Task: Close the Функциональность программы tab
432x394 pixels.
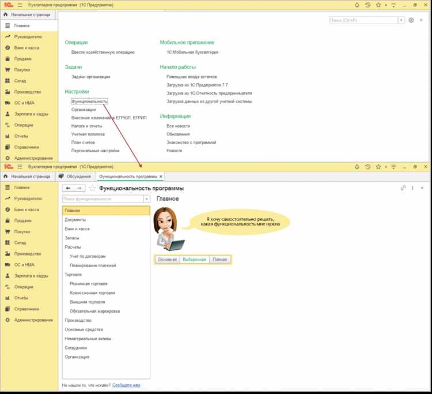Action: pos(161,177)
